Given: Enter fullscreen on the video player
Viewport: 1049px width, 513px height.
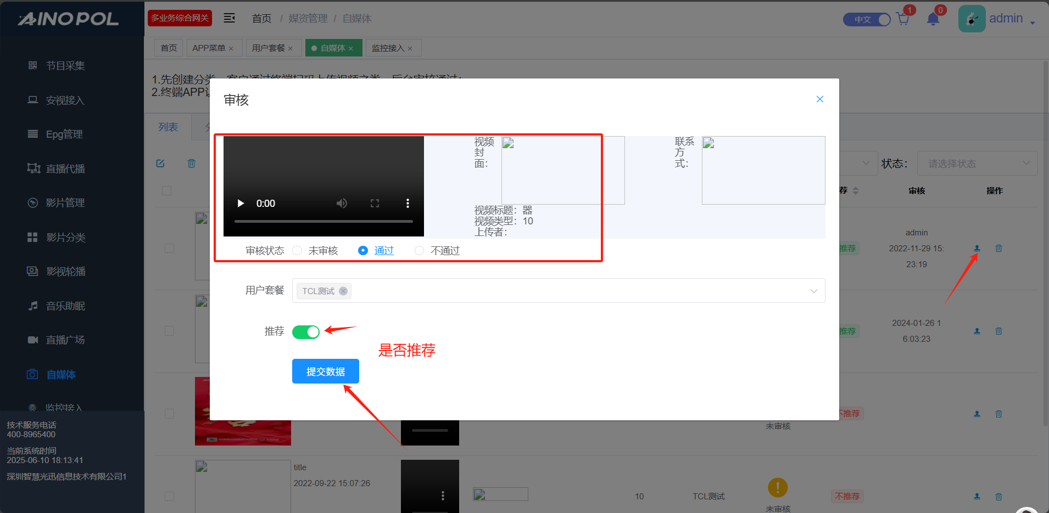Looking at the screenshot, I should click(375, 204).
